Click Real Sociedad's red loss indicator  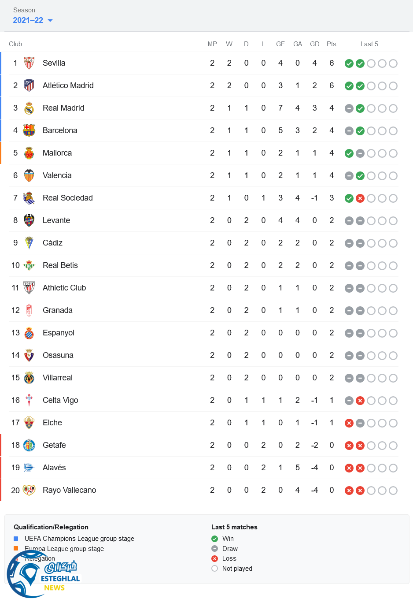[x=360, y=198]
